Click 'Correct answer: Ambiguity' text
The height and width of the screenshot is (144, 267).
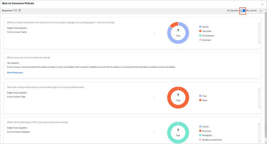18,132
